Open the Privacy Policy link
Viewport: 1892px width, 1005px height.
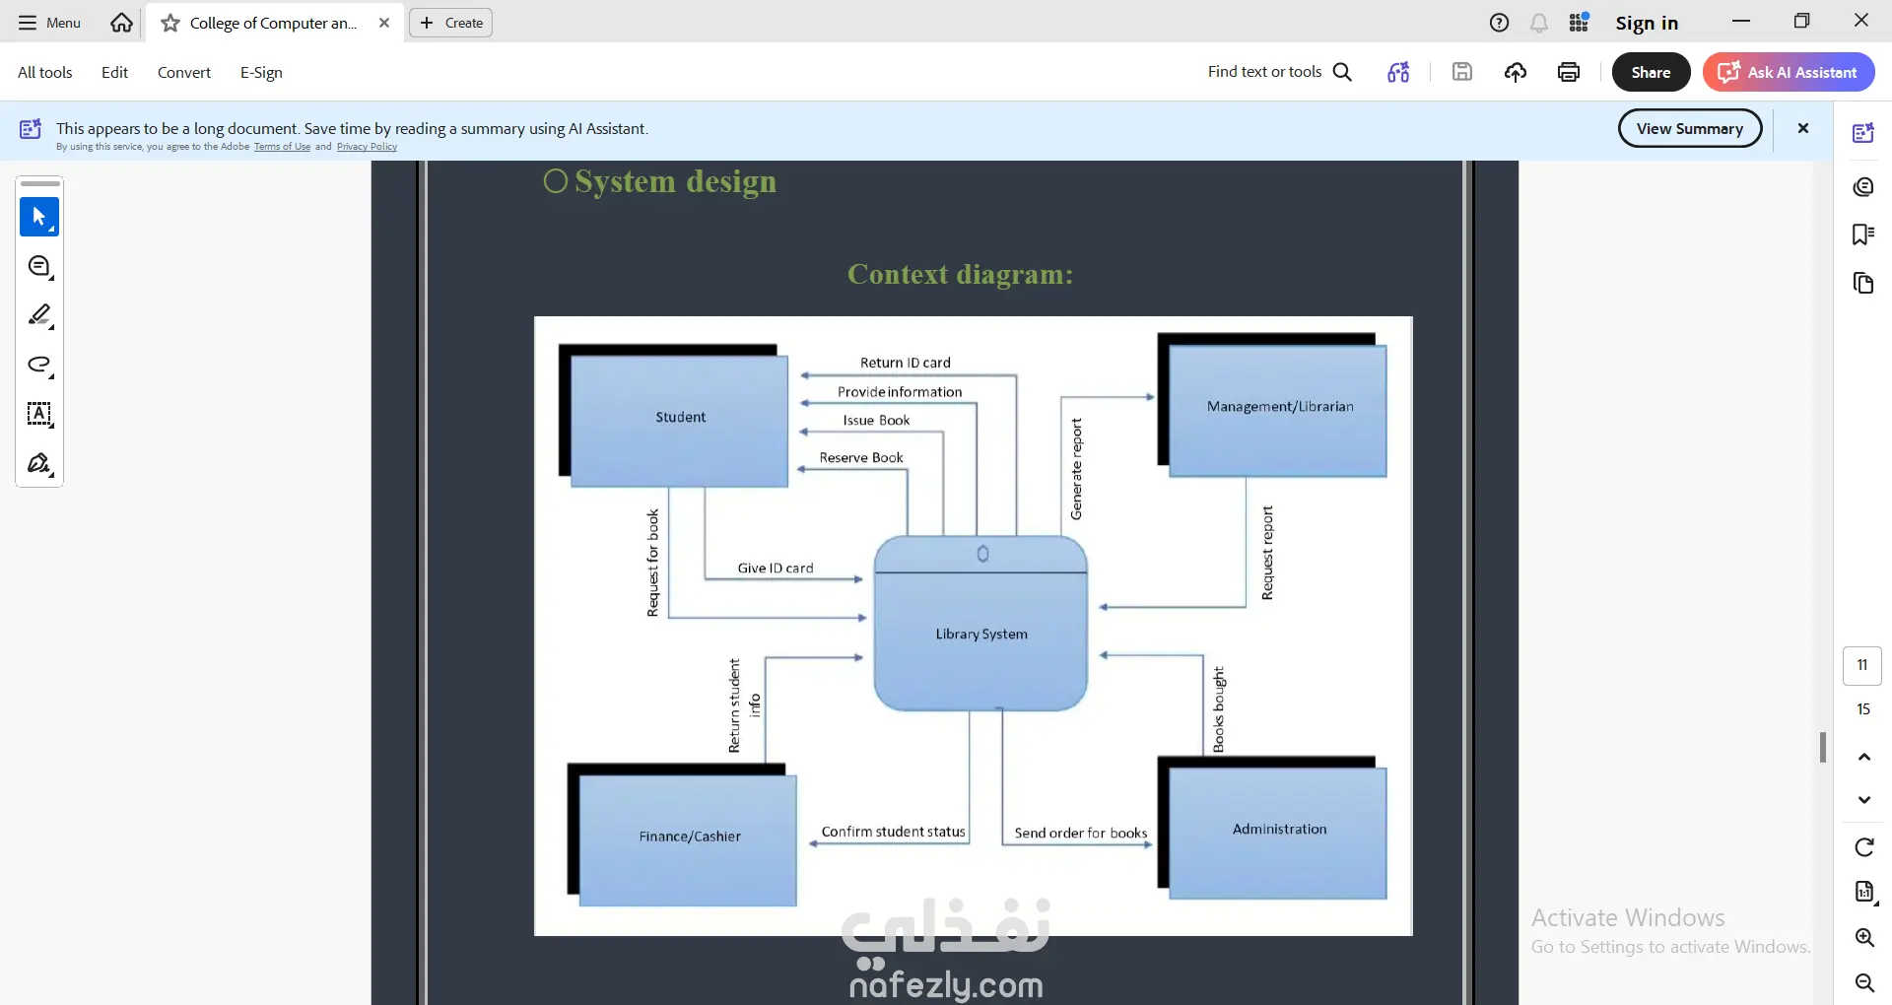tap(367, 147)
